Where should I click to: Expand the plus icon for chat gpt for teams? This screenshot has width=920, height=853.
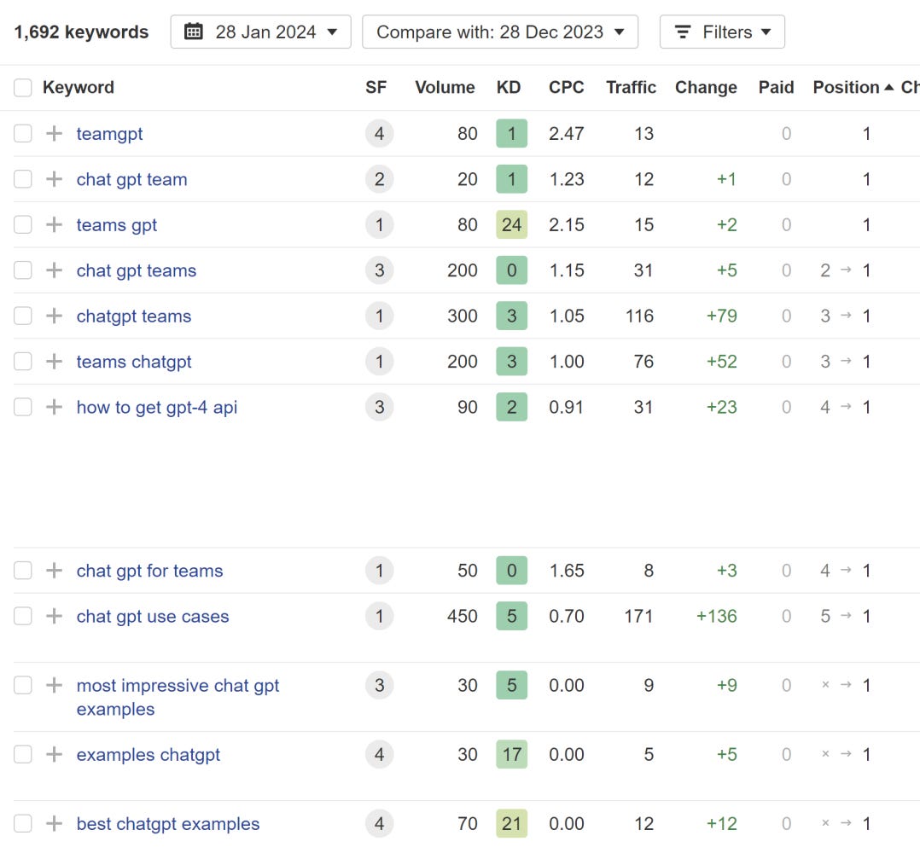pos(54,571)
